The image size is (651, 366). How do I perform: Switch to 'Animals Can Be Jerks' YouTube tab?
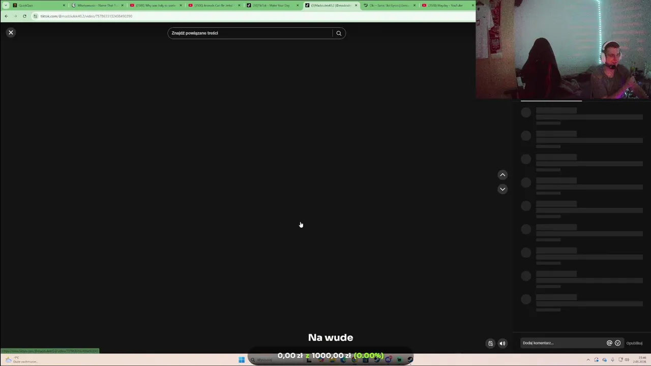tap(214, 5)
